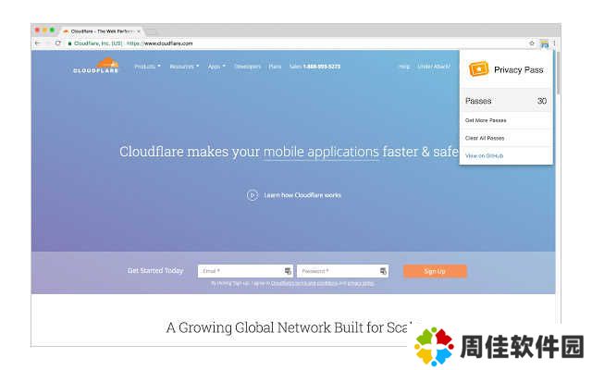This screenshot has width=592, height=370.
Task: Click the Get Started Today label
Action: 155,271
